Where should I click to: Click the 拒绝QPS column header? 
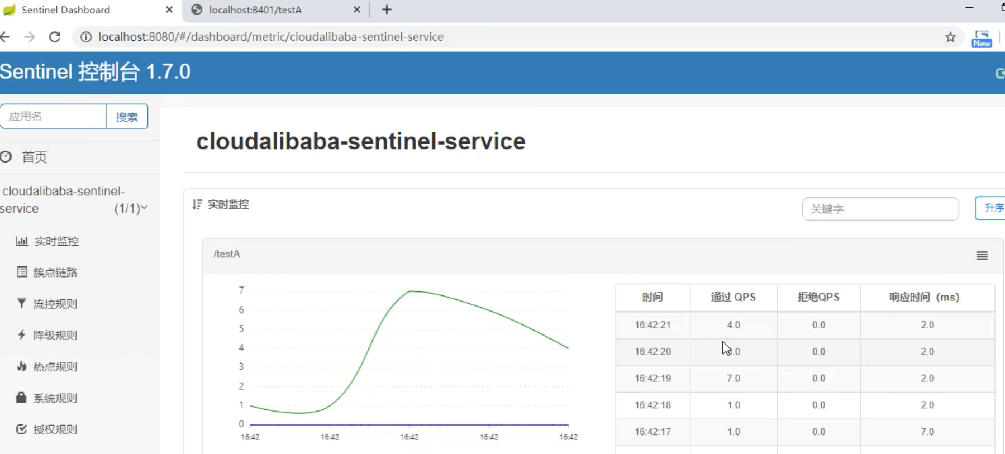[x=818, y=297]
